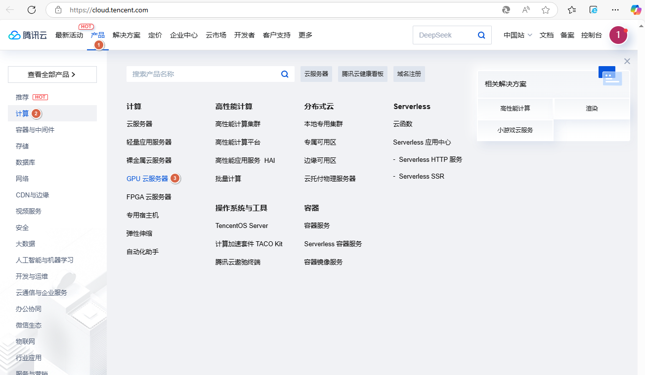Click the 域名注册 tag
Image resolution: width=645 pixels, height=375 pixels.
point(409,74)
